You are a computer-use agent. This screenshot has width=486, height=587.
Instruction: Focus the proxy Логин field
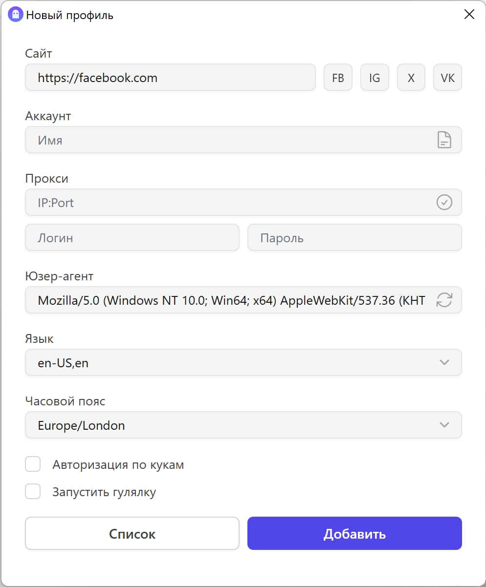[x=132, y=238]
